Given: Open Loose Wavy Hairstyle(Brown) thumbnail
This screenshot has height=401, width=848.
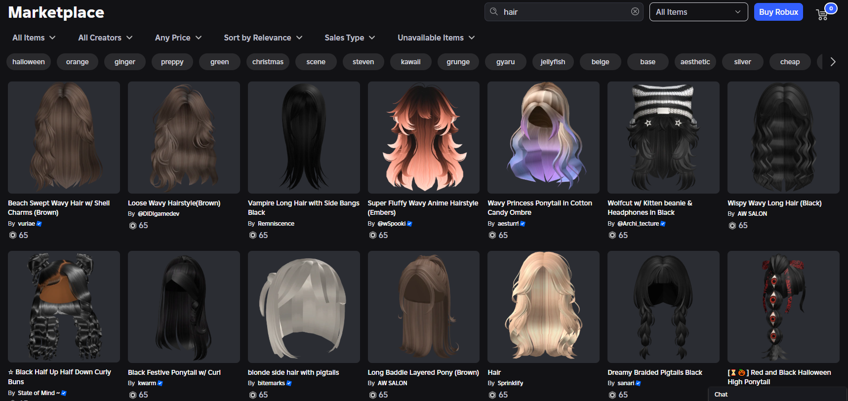Looking at the screenshot, I should pos(184,137).
